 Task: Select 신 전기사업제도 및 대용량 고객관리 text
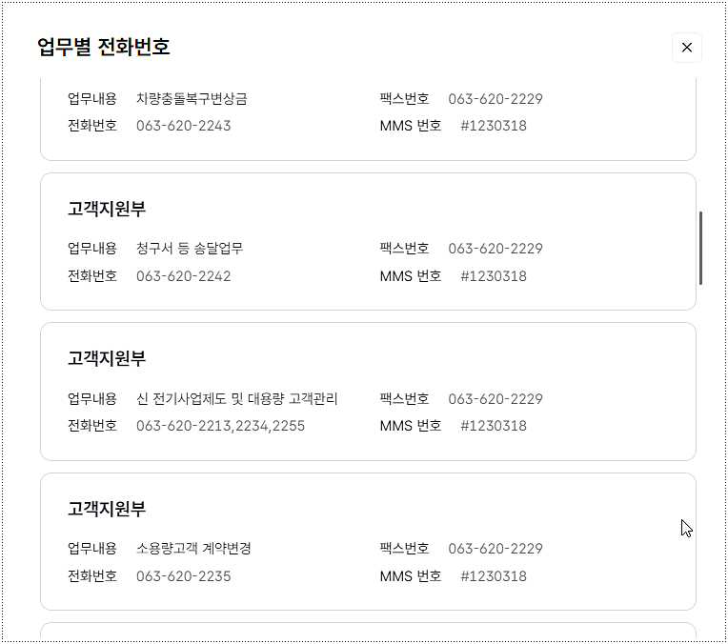click(236, 399)
